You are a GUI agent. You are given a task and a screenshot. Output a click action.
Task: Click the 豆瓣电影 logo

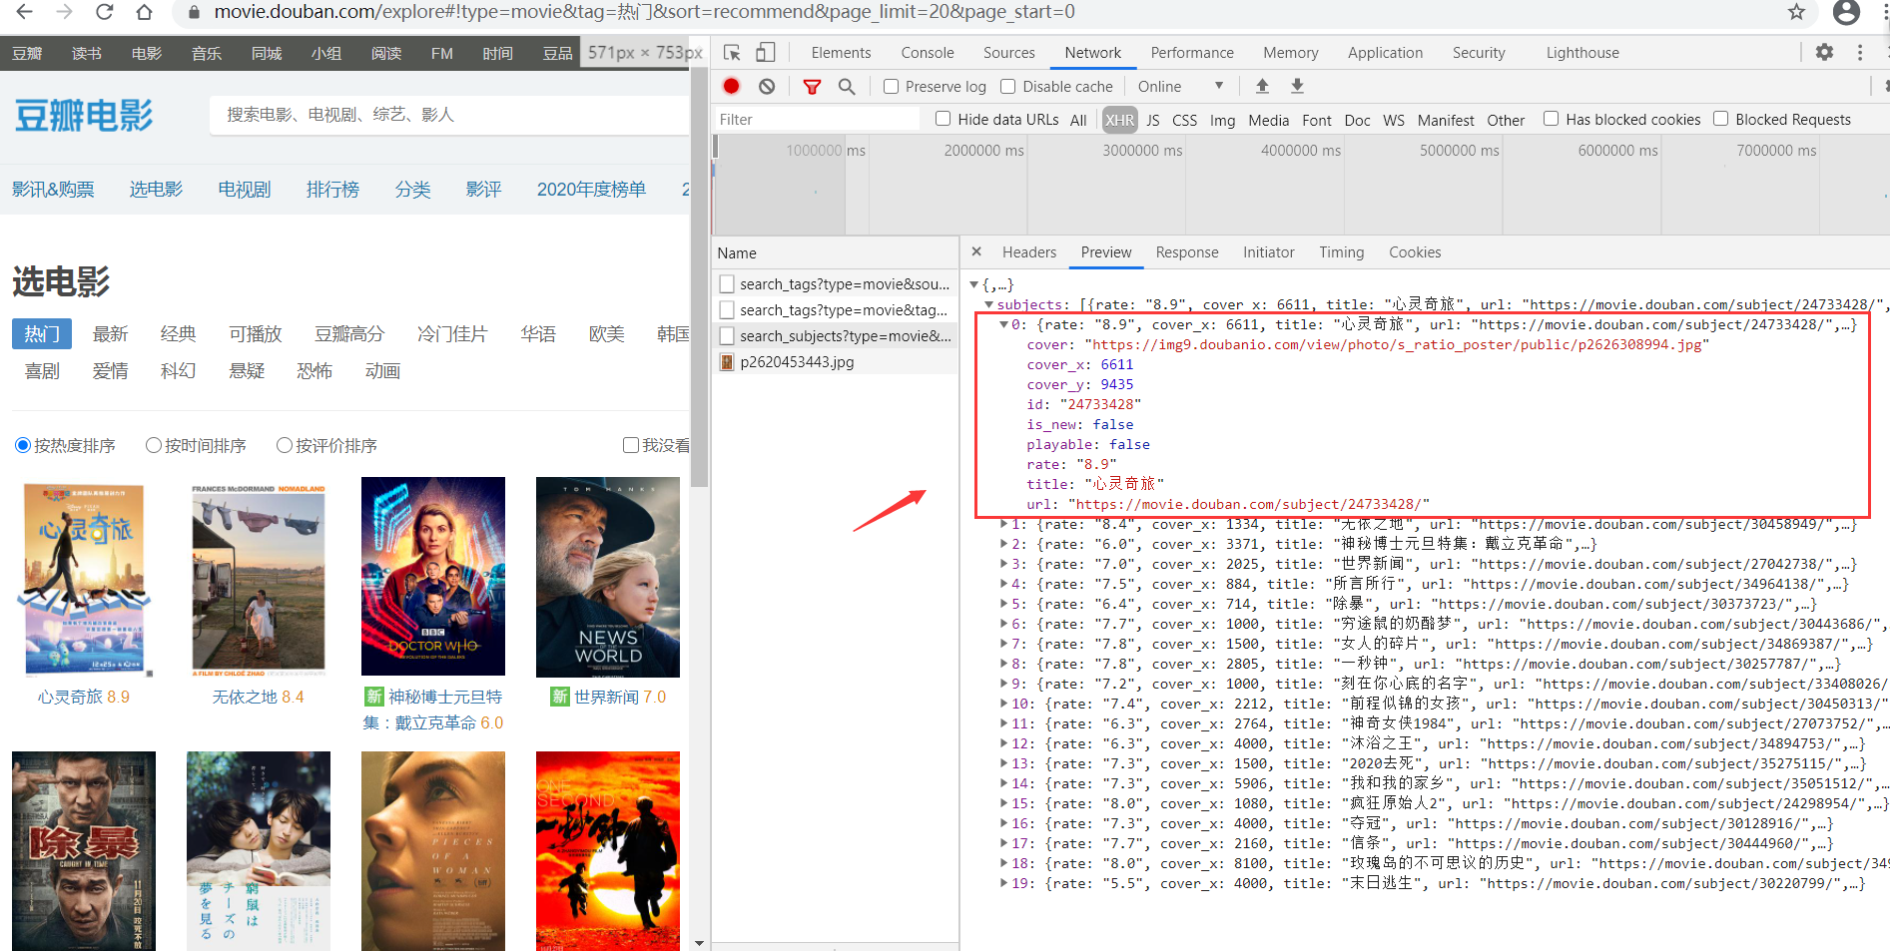click(84, 116)
